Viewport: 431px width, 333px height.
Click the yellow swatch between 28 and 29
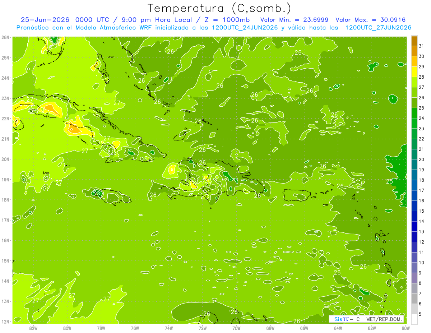414,71
